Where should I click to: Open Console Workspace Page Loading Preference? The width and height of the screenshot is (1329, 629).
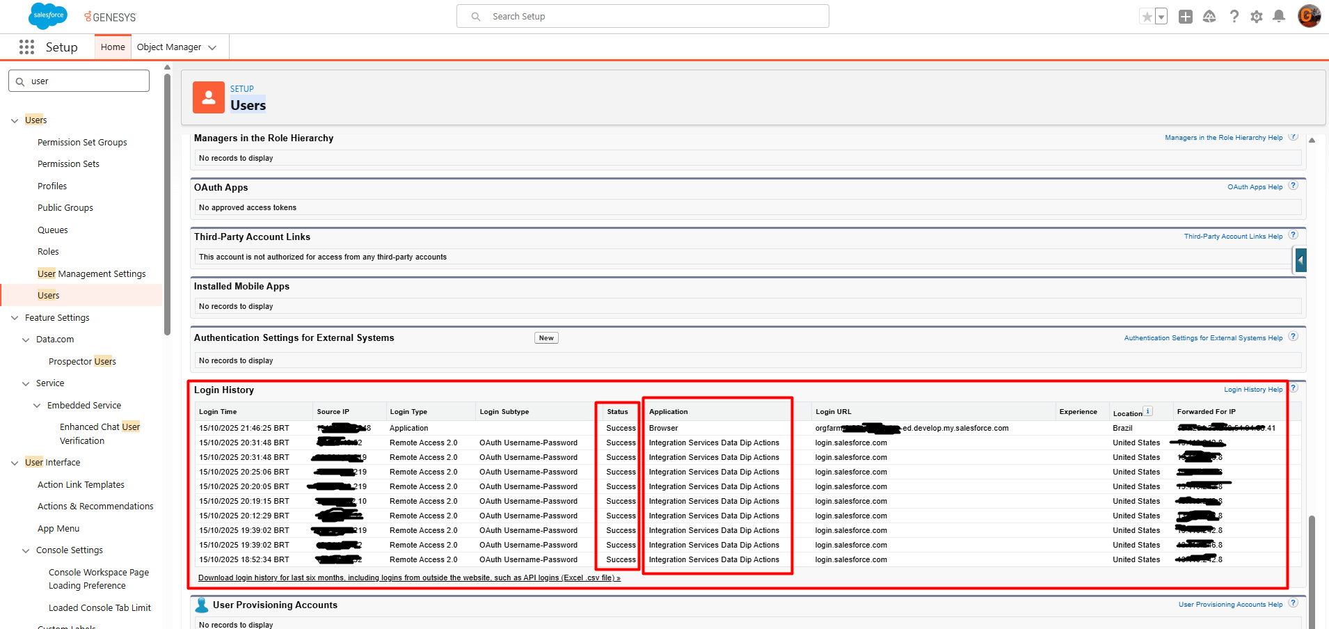click(99, 579)
